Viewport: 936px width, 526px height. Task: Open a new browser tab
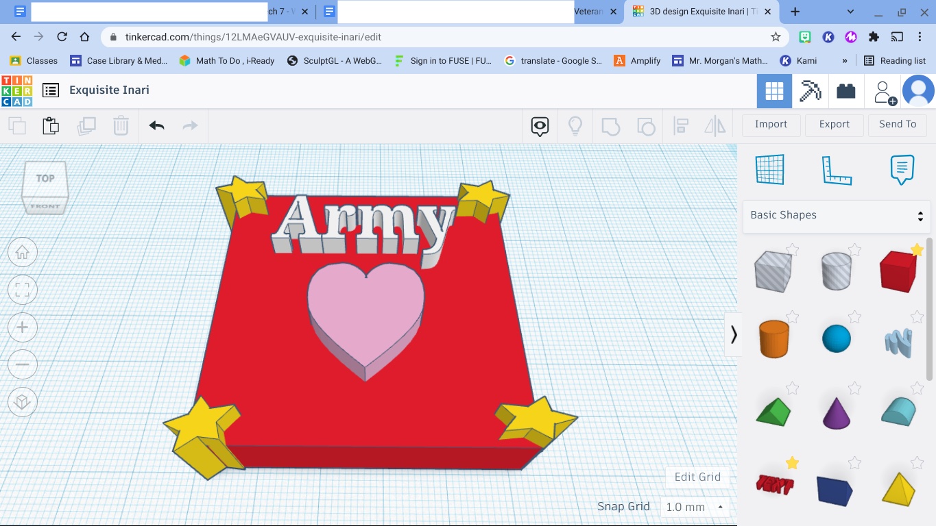click(x=795, y=12)
